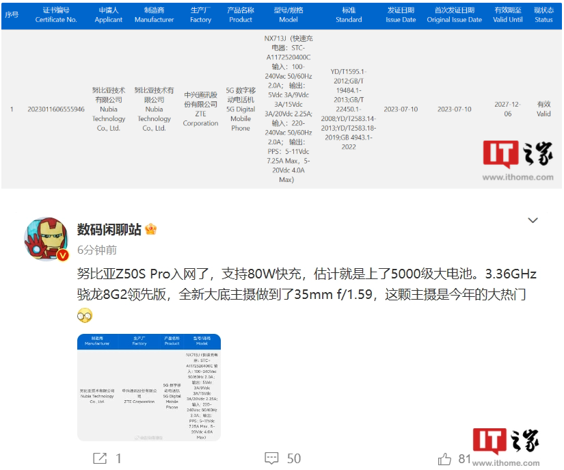Screen dimensions: 564x470
Task: Click the Factory column header
Action: [x=201, y=15]
